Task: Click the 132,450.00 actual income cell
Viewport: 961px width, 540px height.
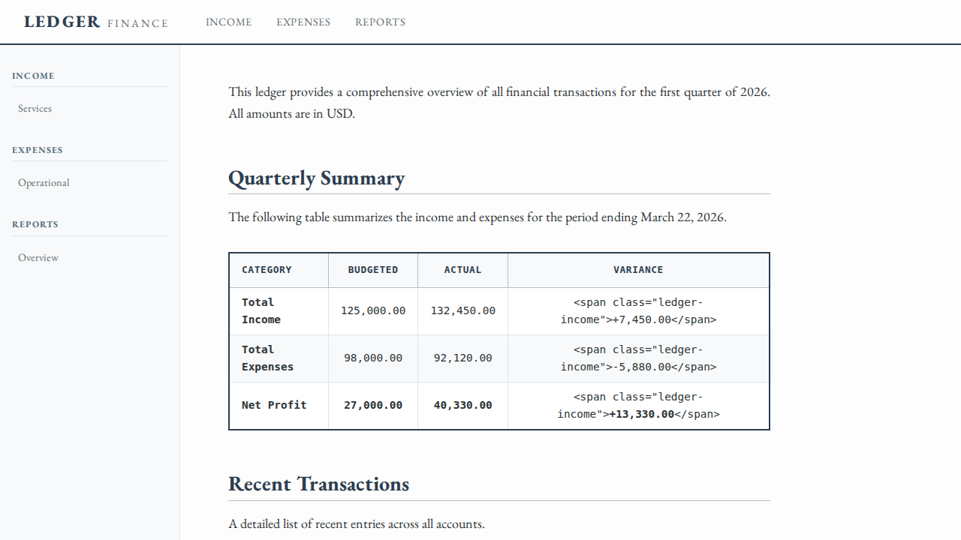Action: pyautogui.click(x=462, y=310)
